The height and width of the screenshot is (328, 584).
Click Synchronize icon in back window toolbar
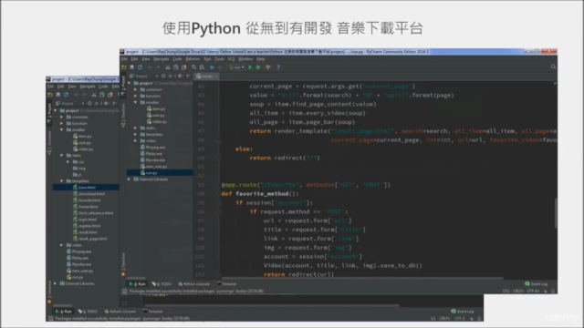pos(67,95)
